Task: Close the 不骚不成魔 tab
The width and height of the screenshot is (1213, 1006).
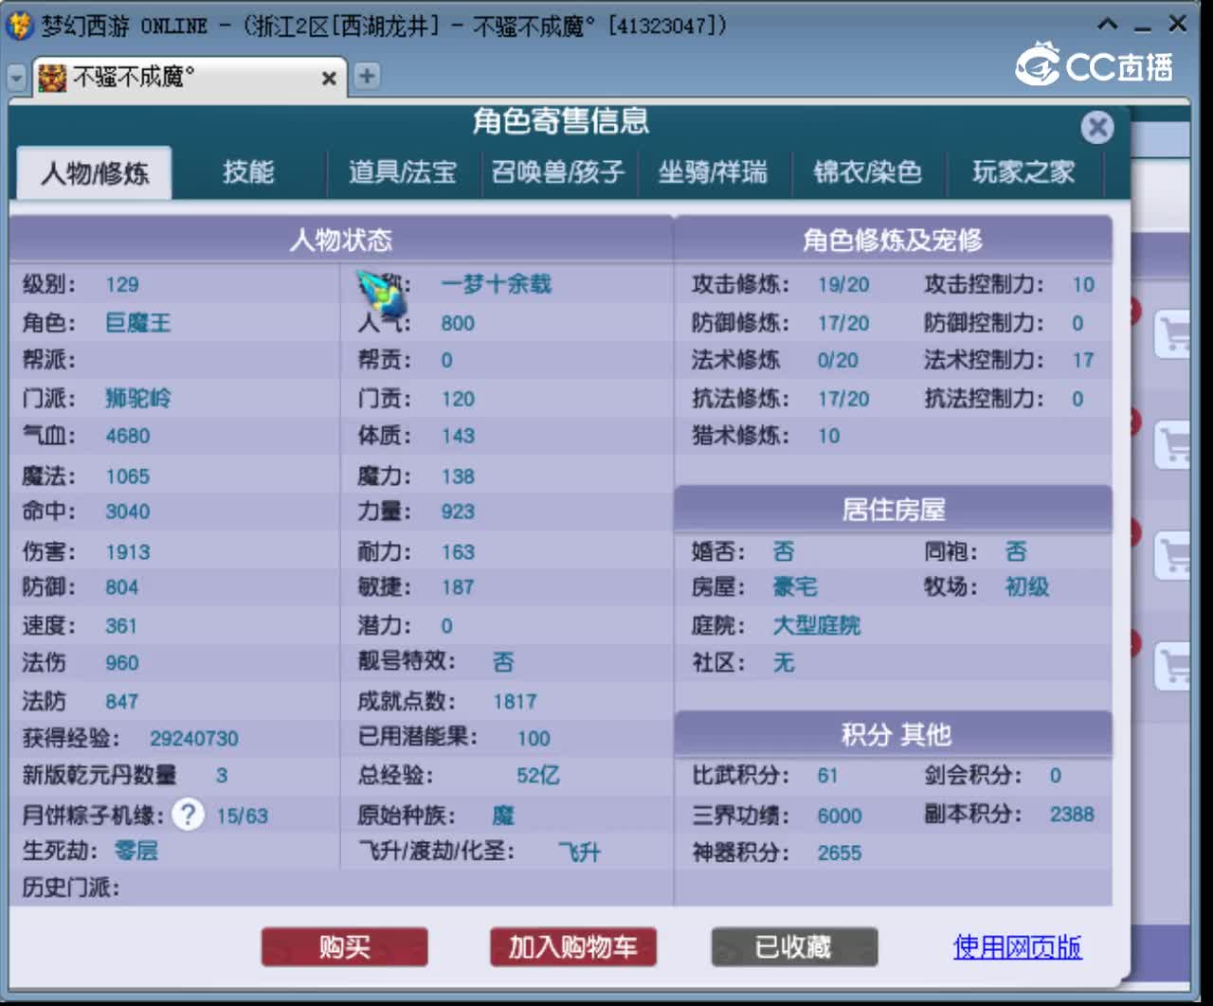Action: tap(329, 78)
